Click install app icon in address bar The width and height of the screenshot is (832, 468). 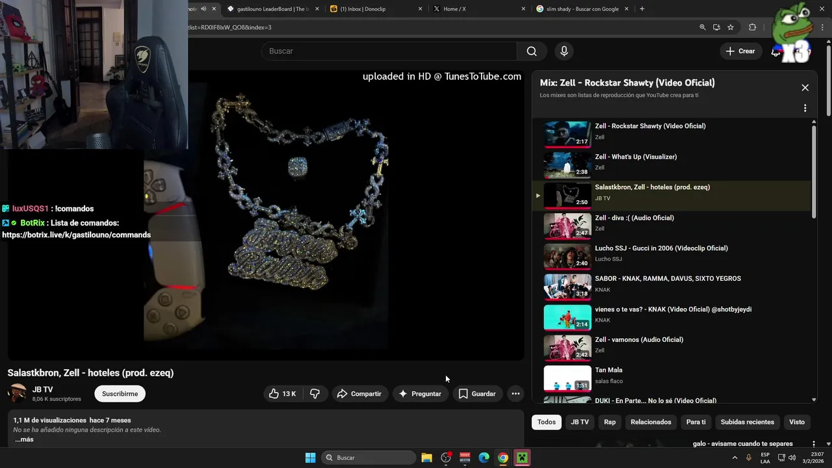716,27
